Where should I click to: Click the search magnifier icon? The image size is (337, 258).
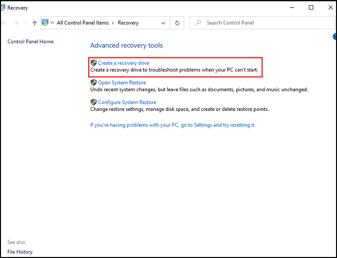[x=198, y=23]
